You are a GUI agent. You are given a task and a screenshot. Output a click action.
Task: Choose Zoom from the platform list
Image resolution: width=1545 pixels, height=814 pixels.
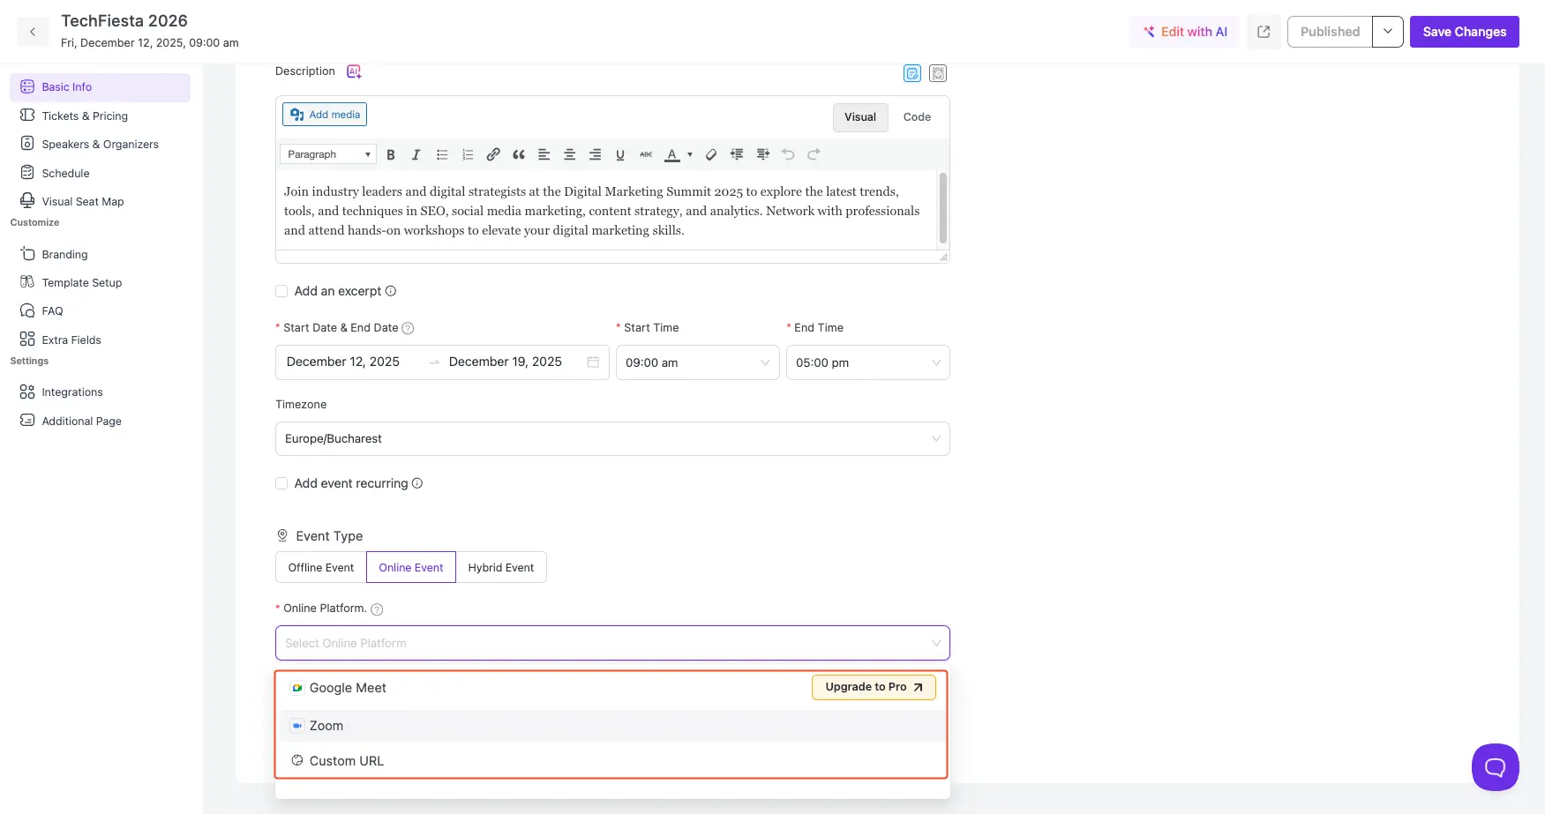pos(326,726)
